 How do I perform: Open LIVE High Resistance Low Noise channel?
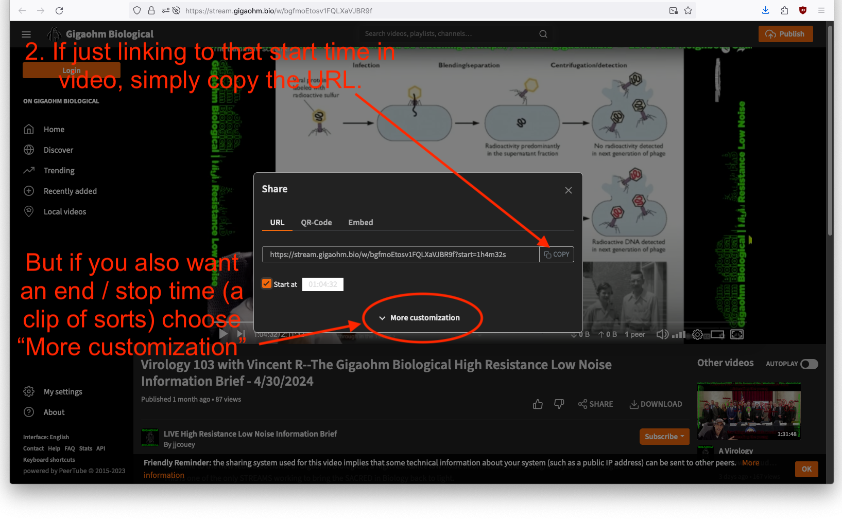(250, 434)
